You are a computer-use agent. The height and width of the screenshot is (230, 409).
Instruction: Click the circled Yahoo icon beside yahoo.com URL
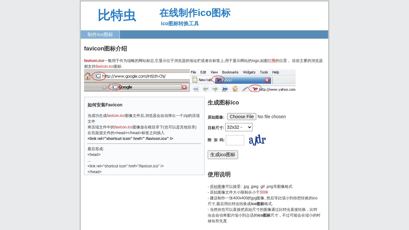point(255,89)
